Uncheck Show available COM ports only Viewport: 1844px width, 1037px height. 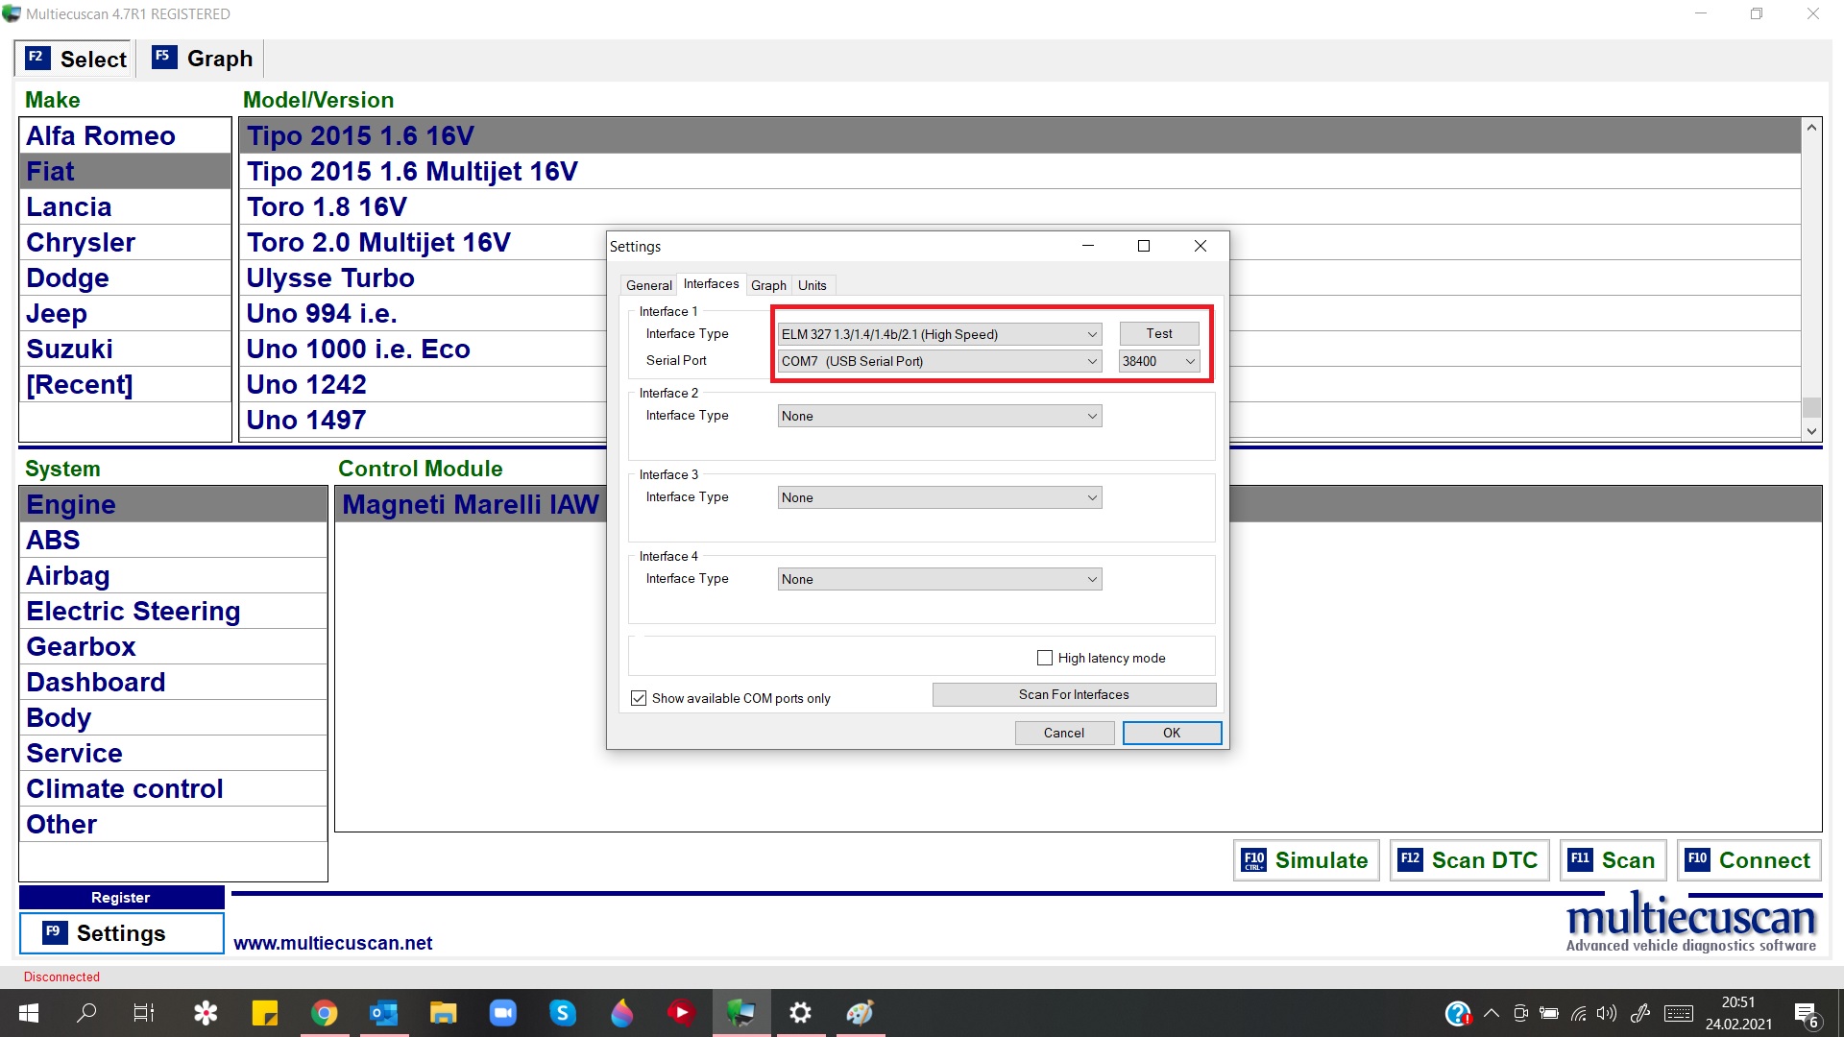(x=639, y=698)
